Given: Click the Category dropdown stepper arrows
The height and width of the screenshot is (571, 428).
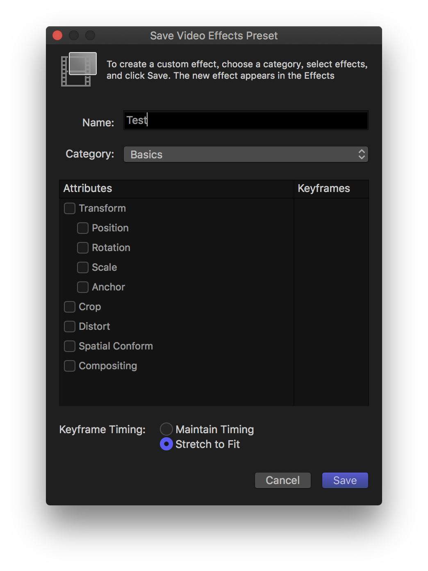Looking at the screenshot, I should [x=362, y=154].
